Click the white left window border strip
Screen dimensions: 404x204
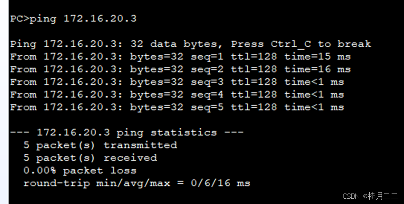tap(4, 102)
